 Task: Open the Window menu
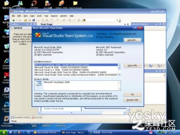click(64, 16)
